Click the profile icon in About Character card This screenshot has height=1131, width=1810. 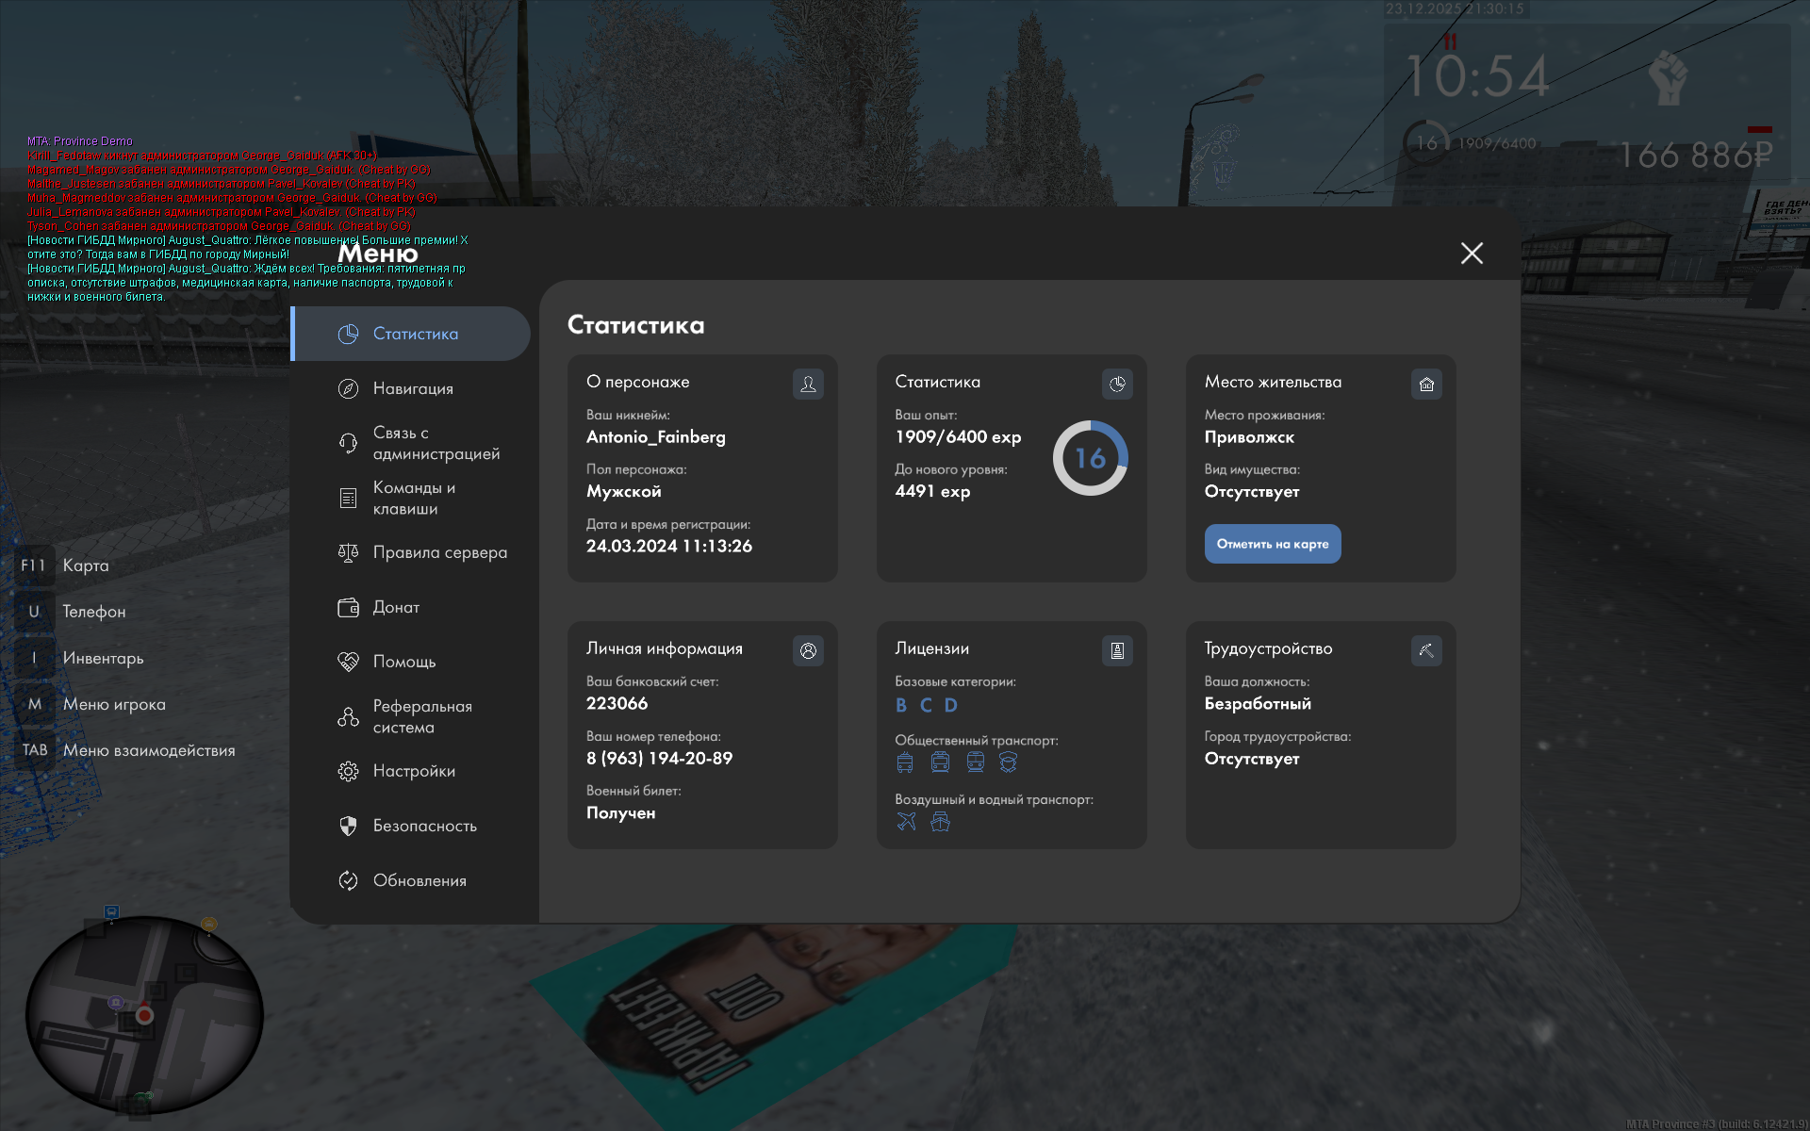(808, 384)
